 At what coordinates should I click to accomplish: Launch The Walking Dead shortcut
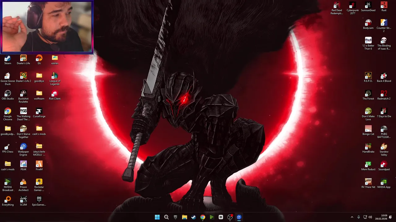point(24,114)
